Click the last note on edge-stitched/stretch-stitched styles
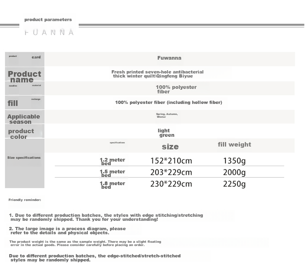305x272 pixels. (95, 258)
